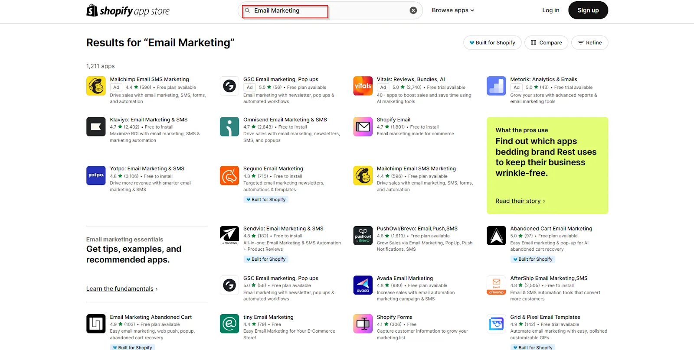Open the Yotpo app icon
The image size is (694, 350).
(96, 175)
